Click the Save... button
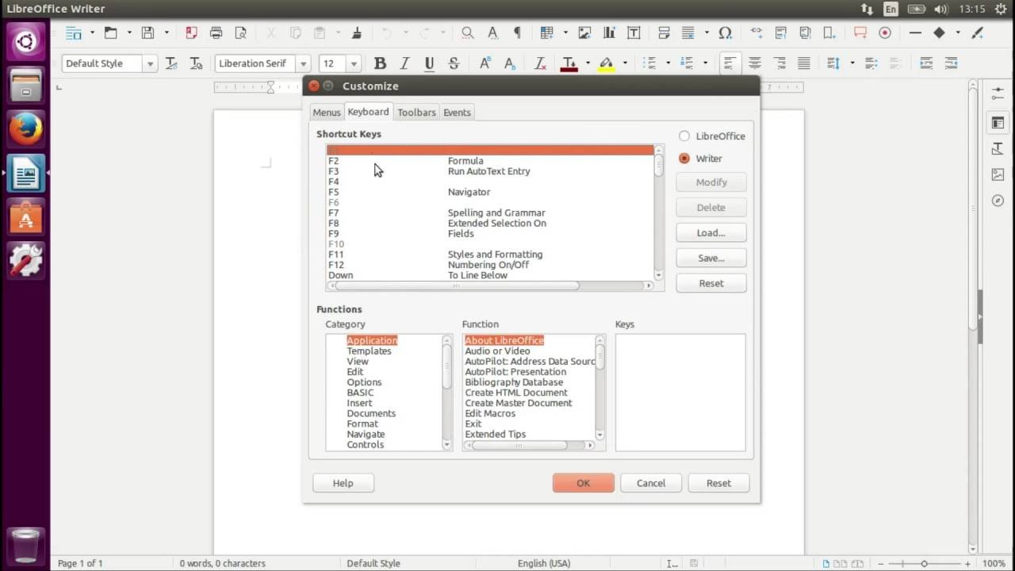 [711, 259]
